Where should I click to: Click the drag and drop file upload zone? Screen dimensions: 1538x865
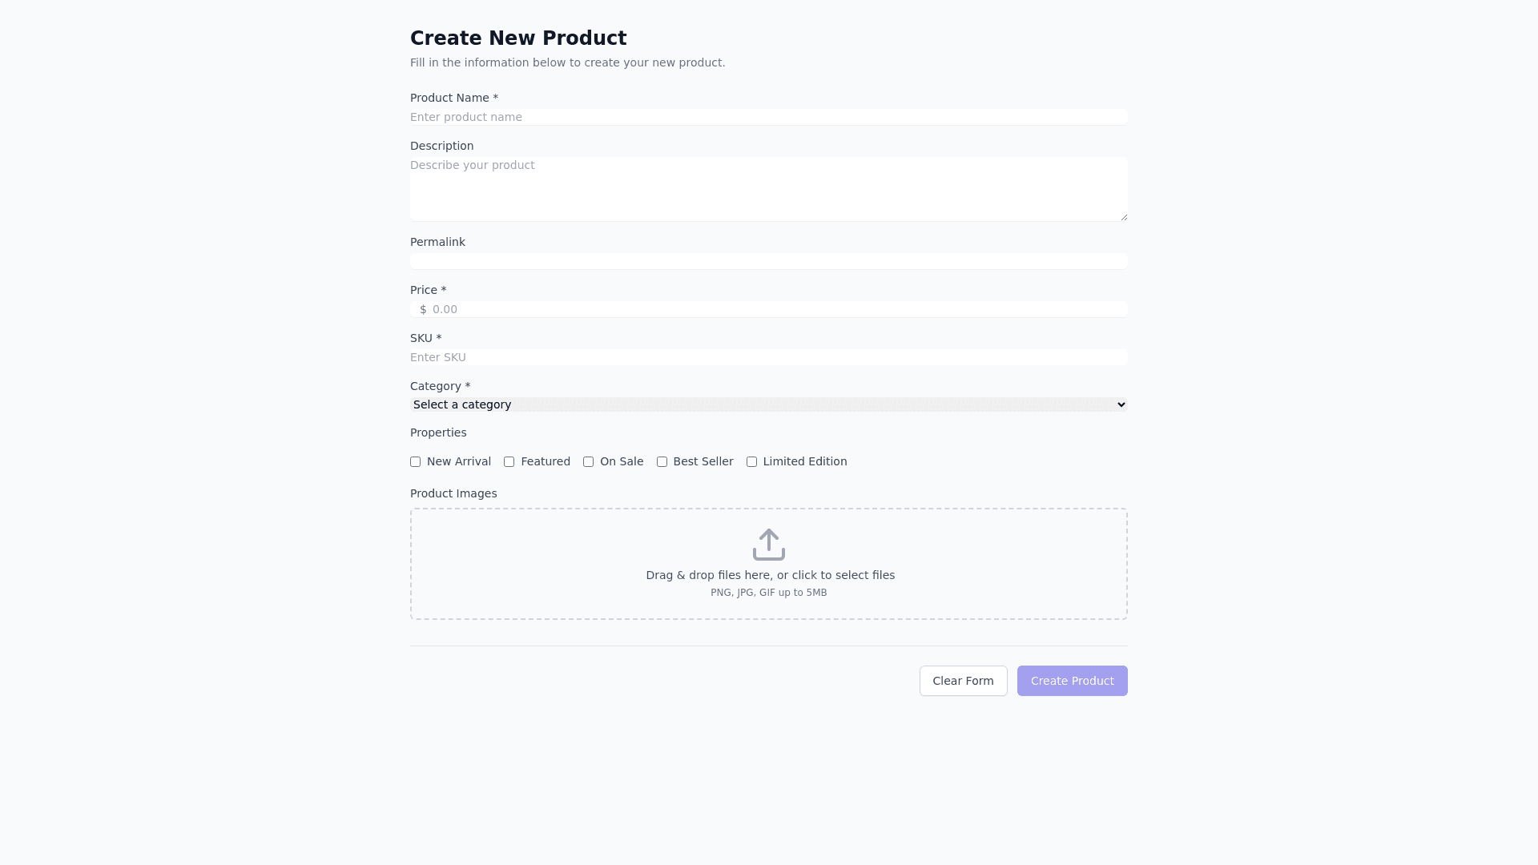tap(768, 563)
